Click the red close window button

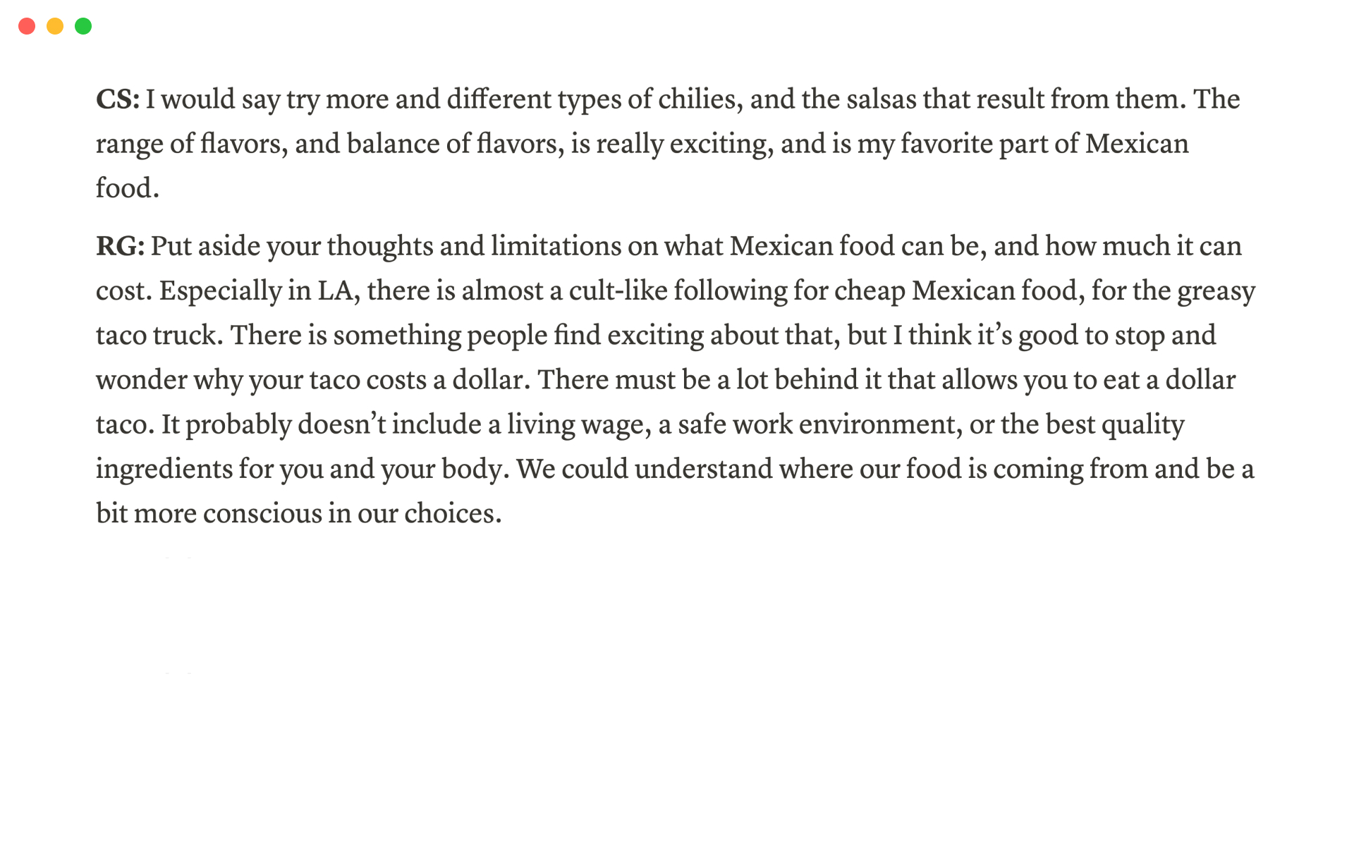point(27,26)
